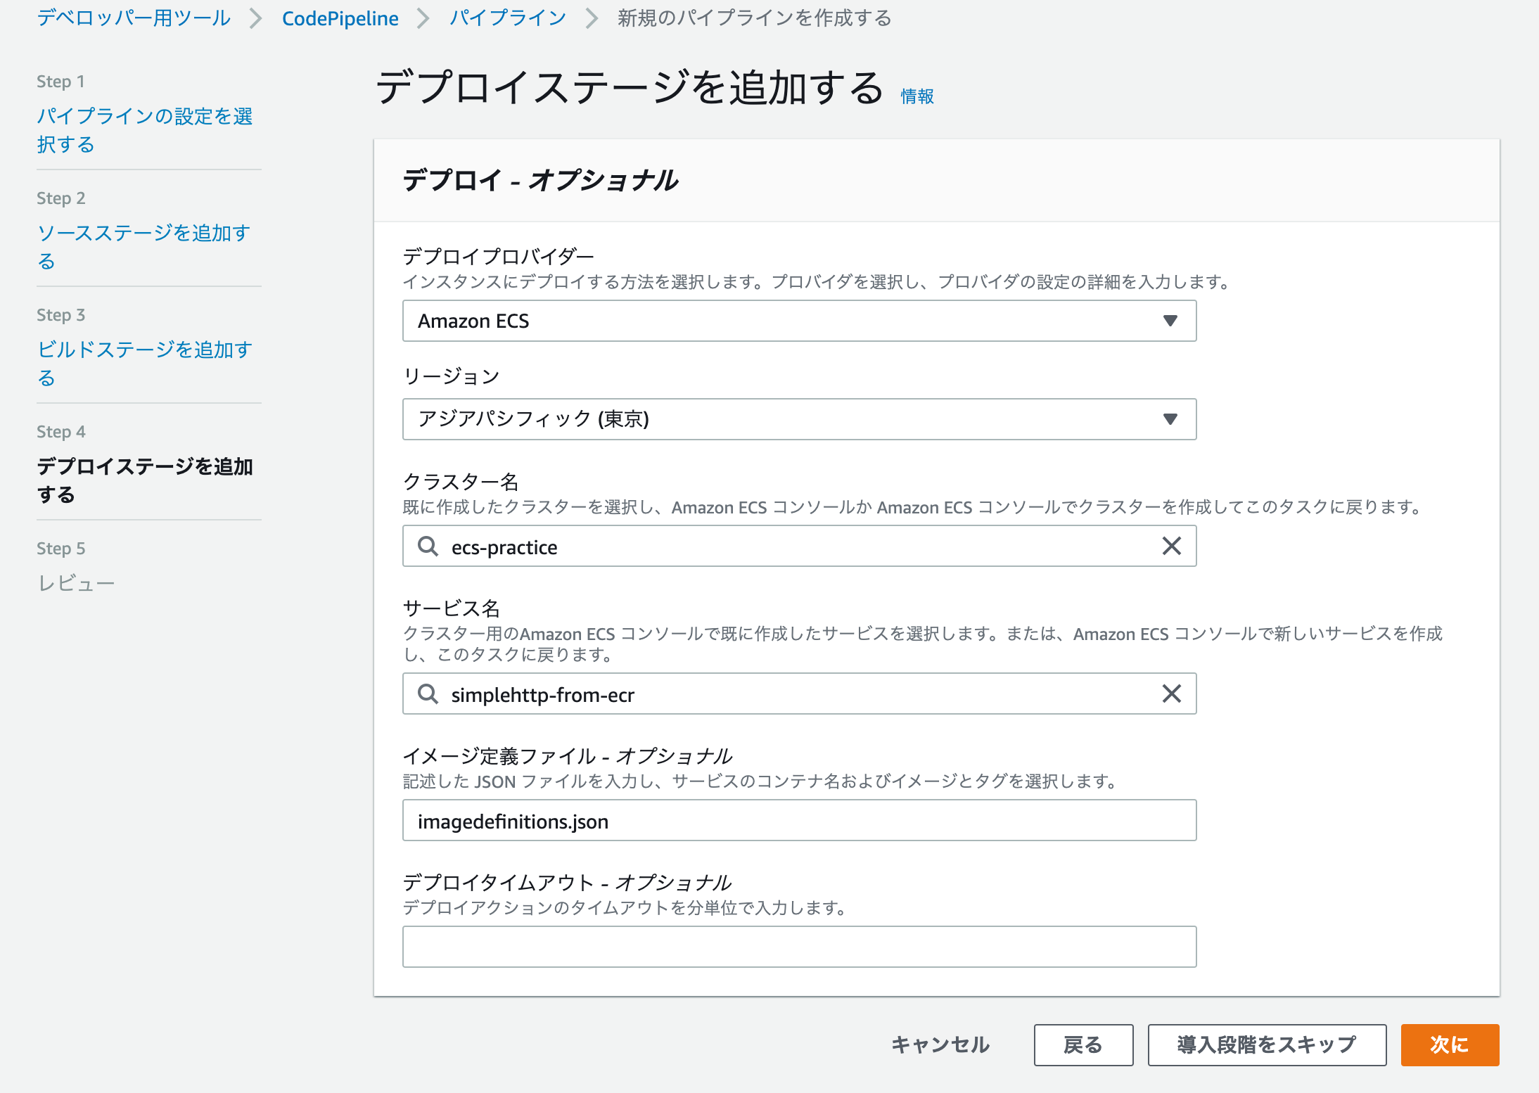Click 導入段階をスキップ to skip deploy stage
1539x1093 pixels.
coord(1266,1045)
